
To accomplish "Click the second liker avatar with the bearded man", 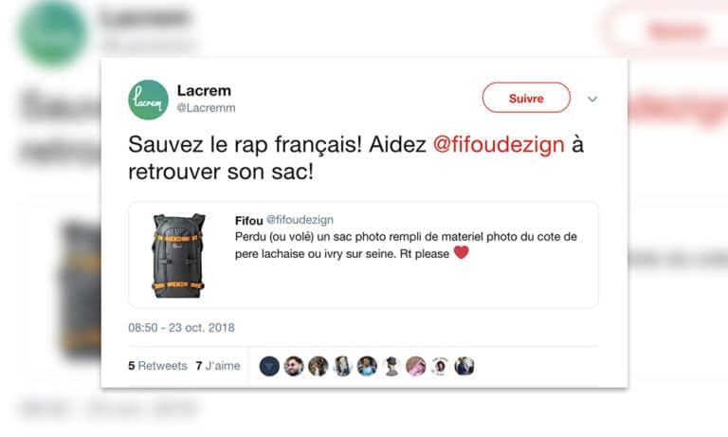I will coord(294,367).
